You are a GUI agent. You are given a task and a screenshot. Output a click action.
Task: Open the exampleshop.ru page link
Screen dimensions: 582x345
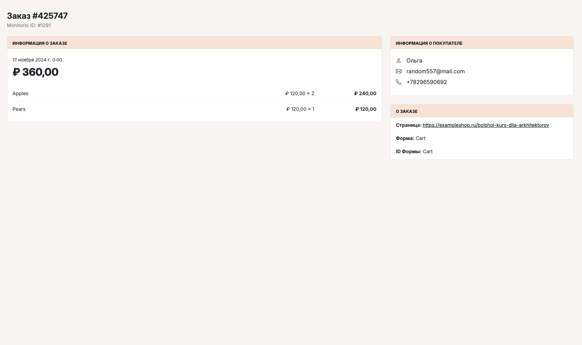tap(485, 125)
